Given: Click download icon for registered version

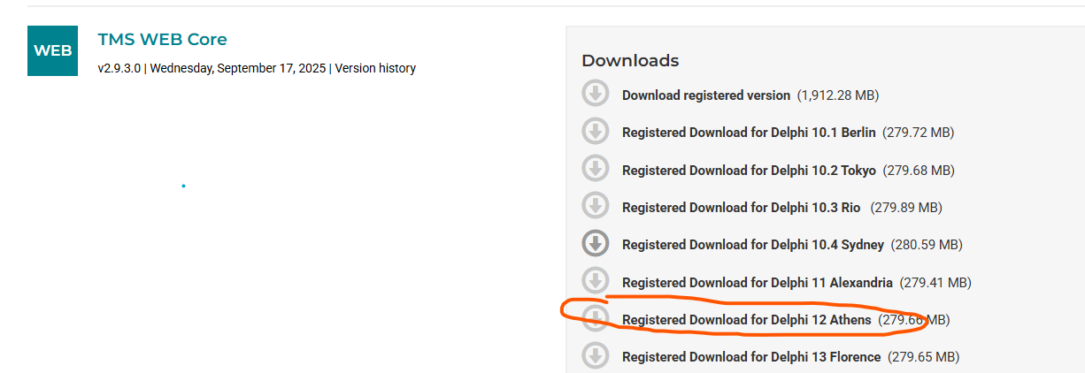Looking at the screenshot, I should (596, 94).
